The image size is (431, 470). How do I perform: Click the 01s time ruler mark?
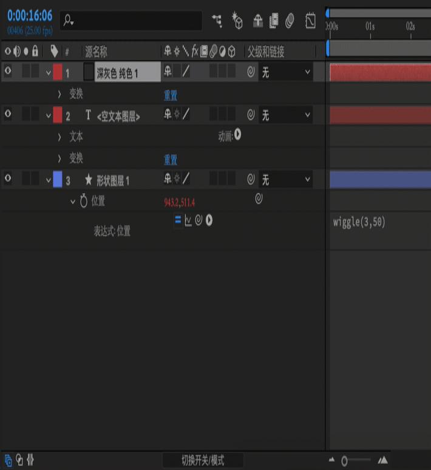coord(370,26)
